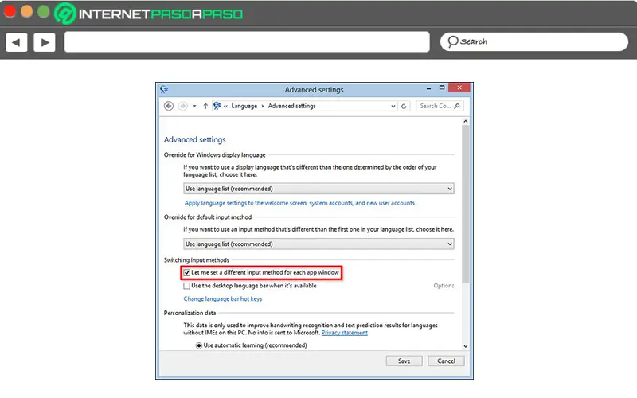
Task: Open the Privacy statement link
Action: coord(345,333)
